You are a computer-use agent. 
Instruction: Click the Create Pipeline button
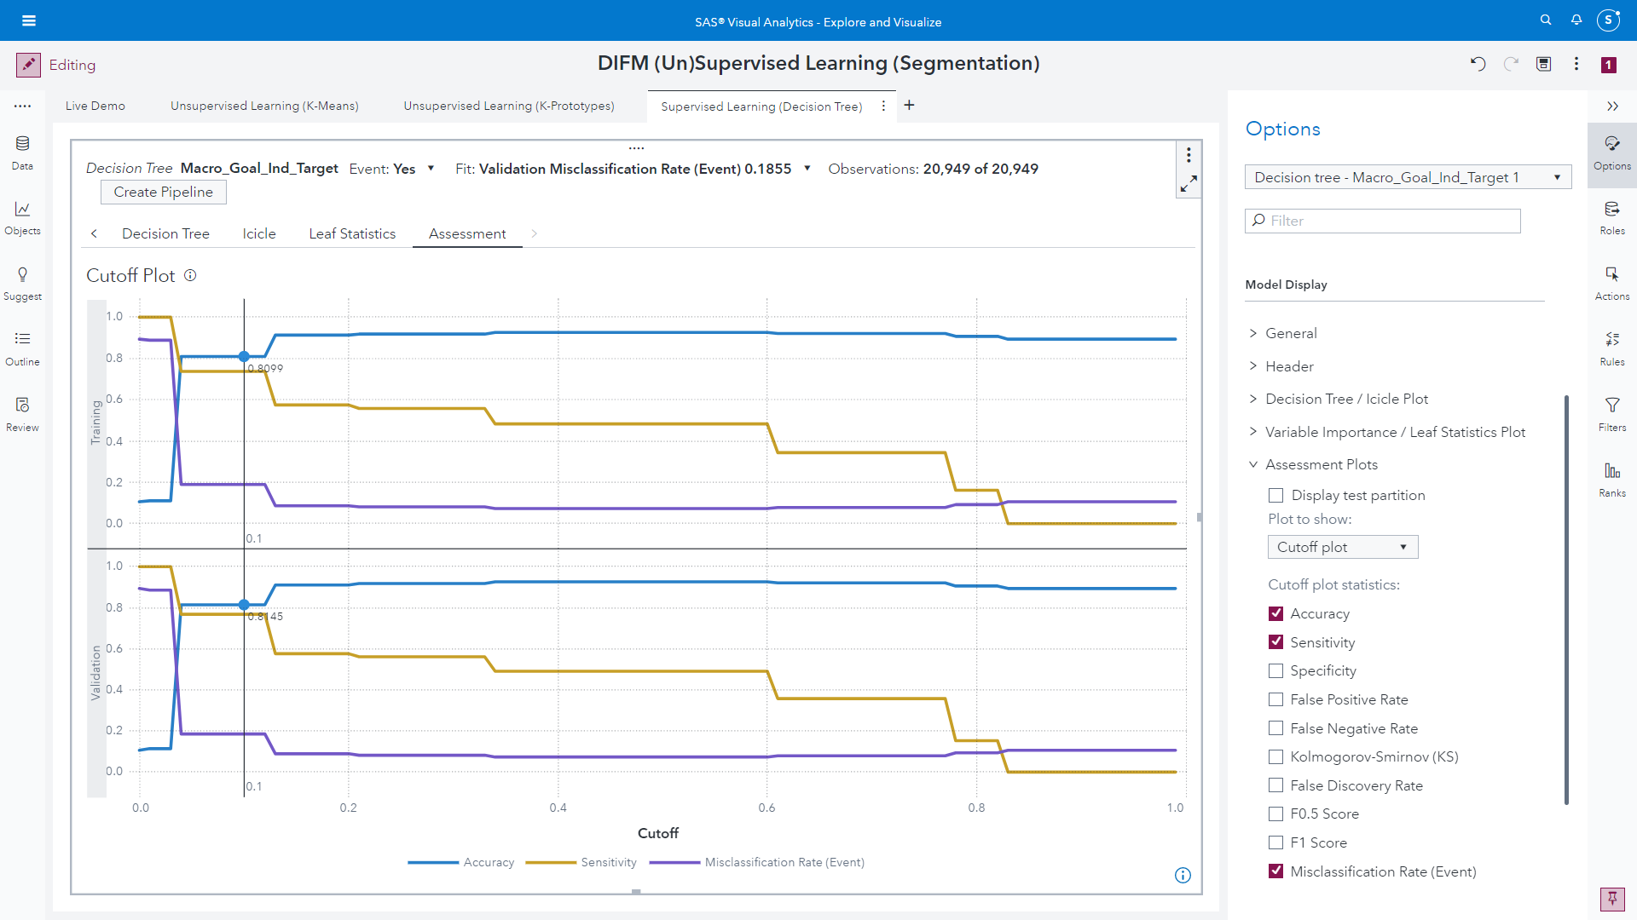coord(163,192)
